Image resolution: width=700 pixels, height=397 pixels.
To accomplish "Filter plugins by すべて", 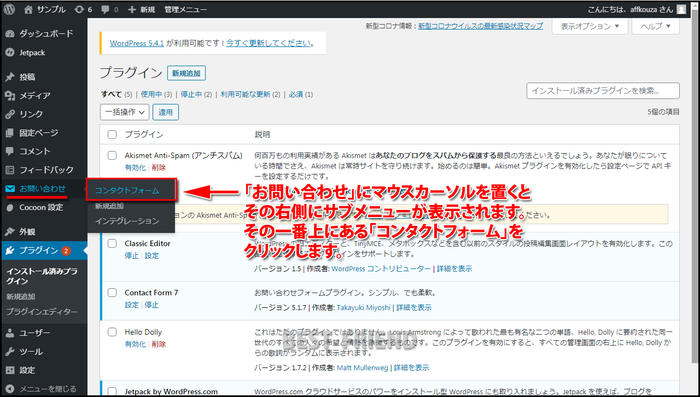I will (x=112, y=94).
